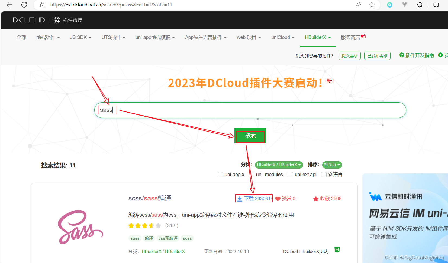Click the 提交需求 button

(350, 56)
